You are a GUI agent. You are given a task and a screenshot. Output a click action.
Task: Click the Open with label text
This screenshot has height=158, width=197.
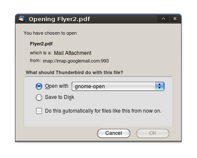click(57, 86)
